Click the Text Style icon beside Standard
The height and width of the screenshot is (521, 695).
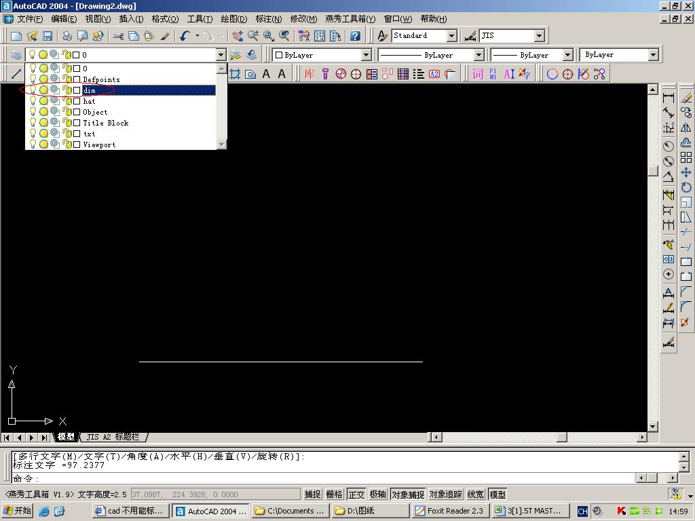383,36
